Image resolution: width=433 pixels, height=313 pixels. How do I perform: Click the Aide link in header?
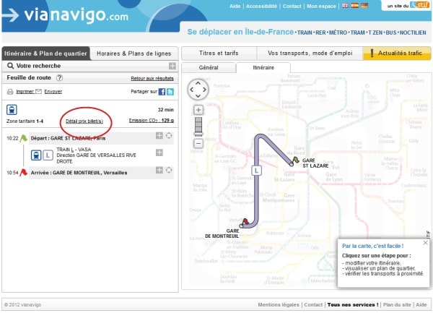click(235, 6)
